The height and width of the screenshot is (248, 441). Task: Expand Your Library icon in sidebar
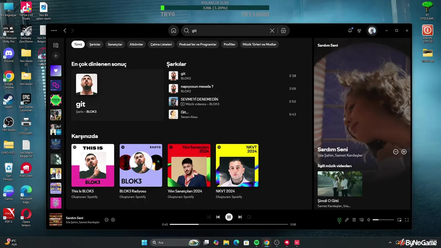[56, 45]
